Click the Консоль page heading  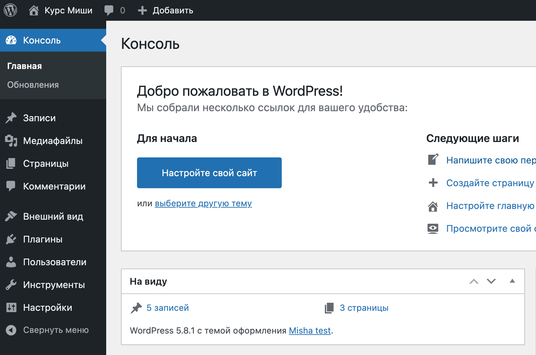pos(150,44)
